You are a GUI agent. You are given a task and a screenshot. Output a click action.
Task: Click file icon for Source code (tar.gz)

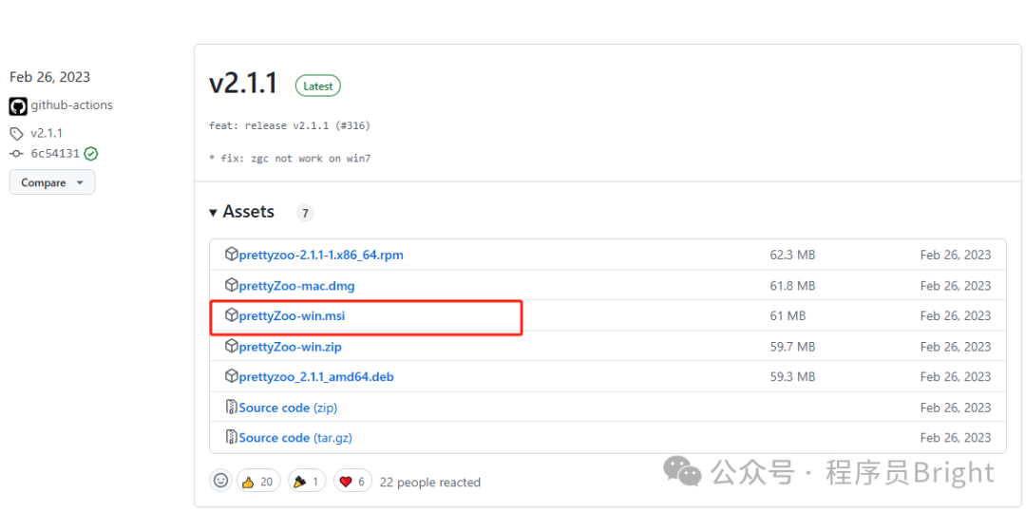click(231, 437)
